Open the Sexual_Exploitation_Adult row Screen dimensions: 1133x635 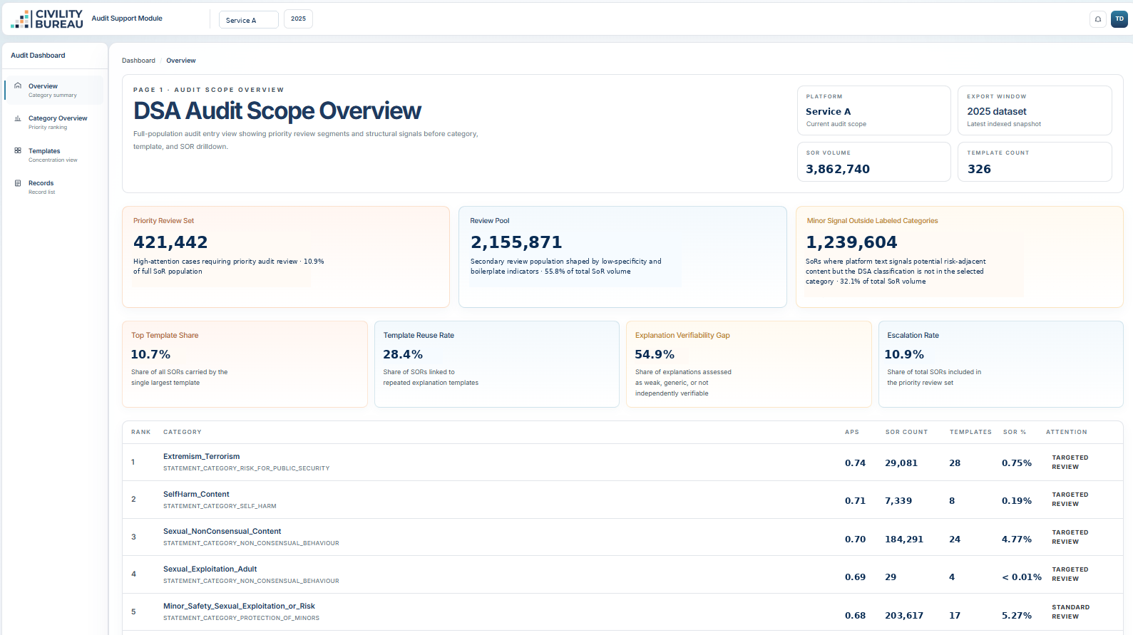(x=622, y=574)
